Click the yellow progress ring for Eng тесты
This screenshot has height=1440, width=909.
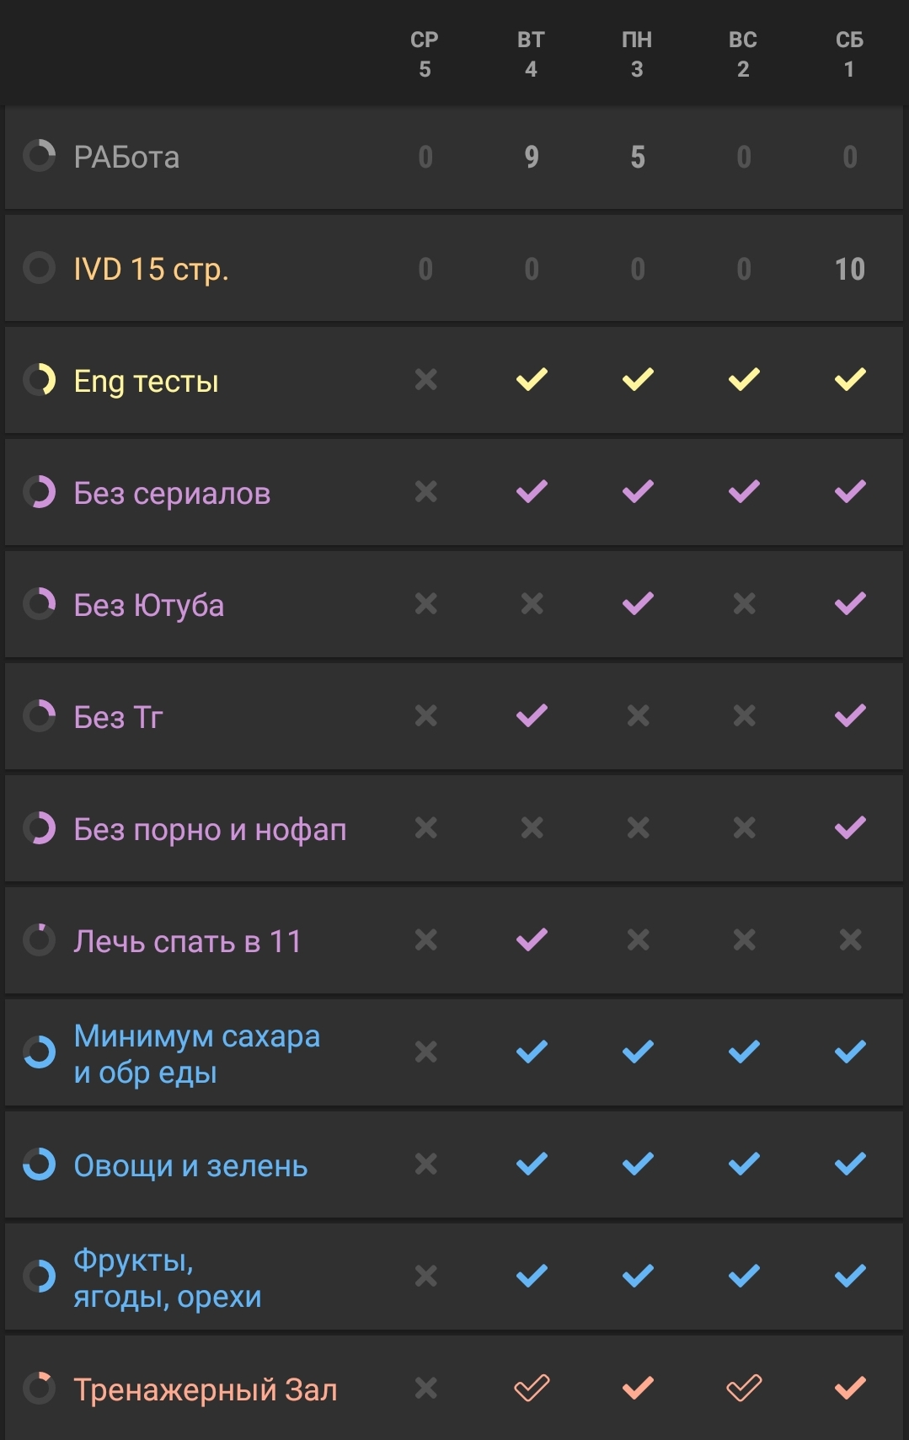(x=39, y=380)
